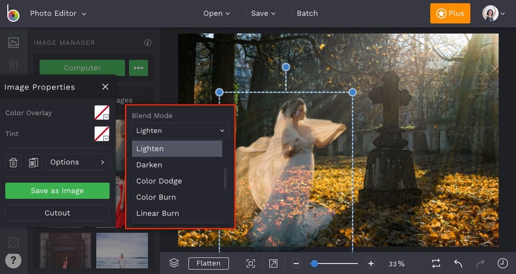Open the layers stack icon
516x274 pixels.
(174, 263)
